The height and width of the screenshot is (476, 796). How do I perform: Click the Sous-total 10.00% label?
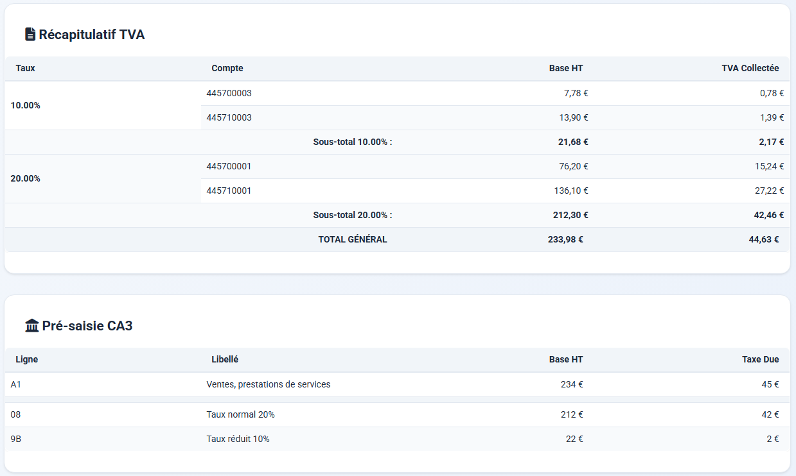(x=352, y=142)
